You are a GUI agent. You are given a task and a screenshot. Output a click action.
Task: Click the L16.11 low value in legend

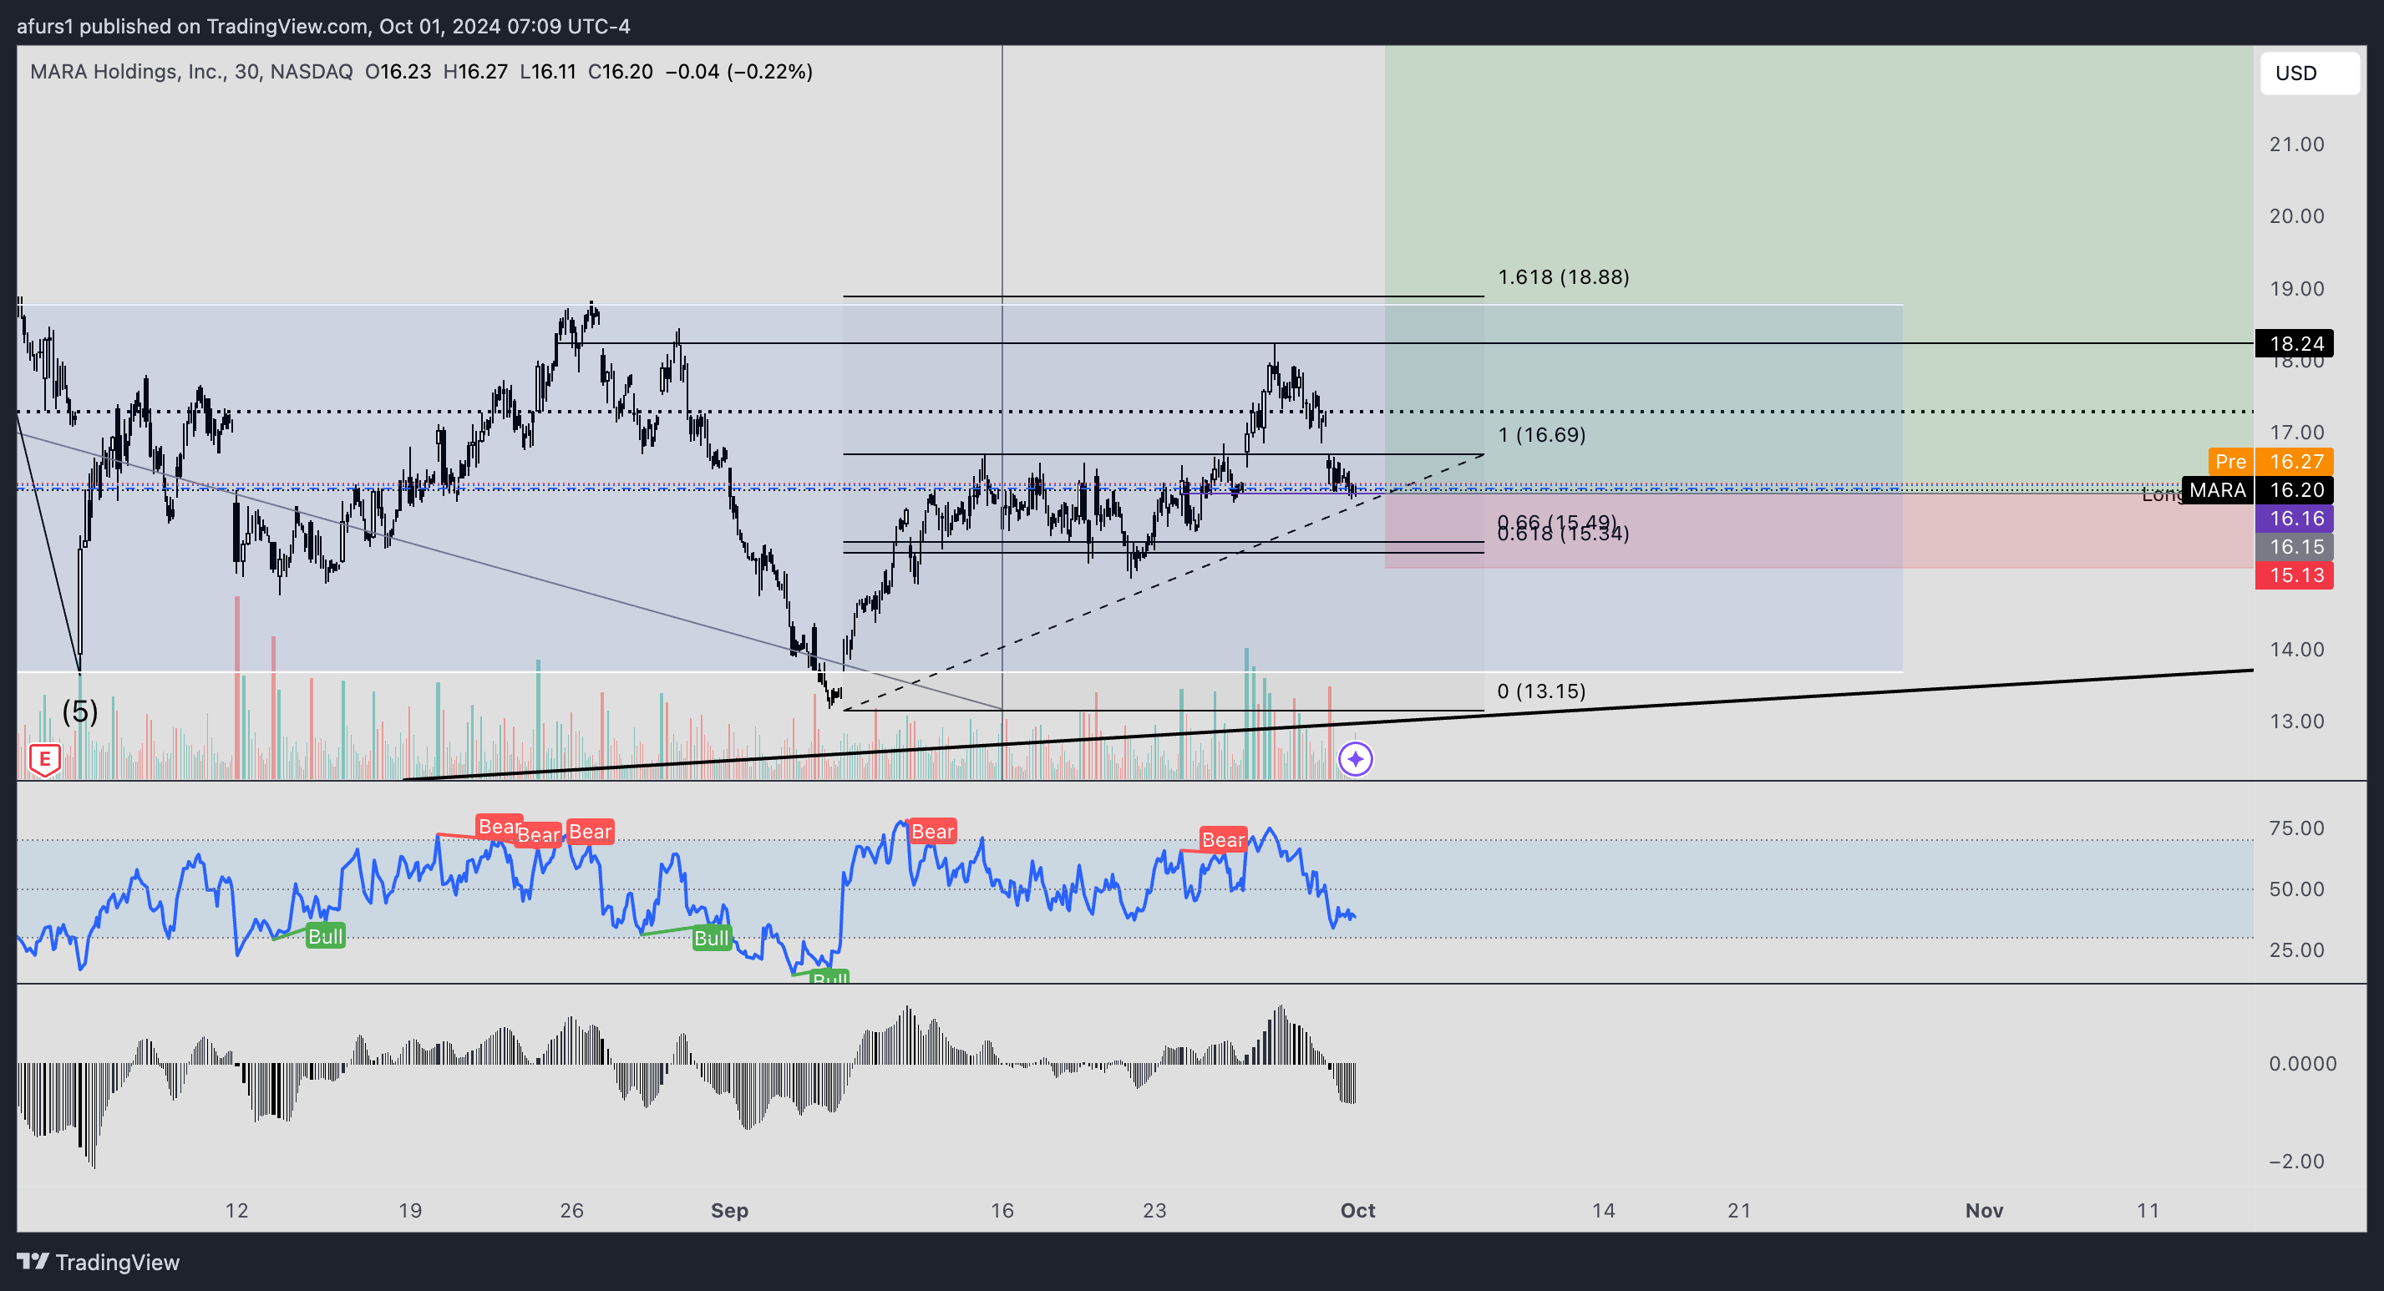pyautogui.click(x=548, y=71)
